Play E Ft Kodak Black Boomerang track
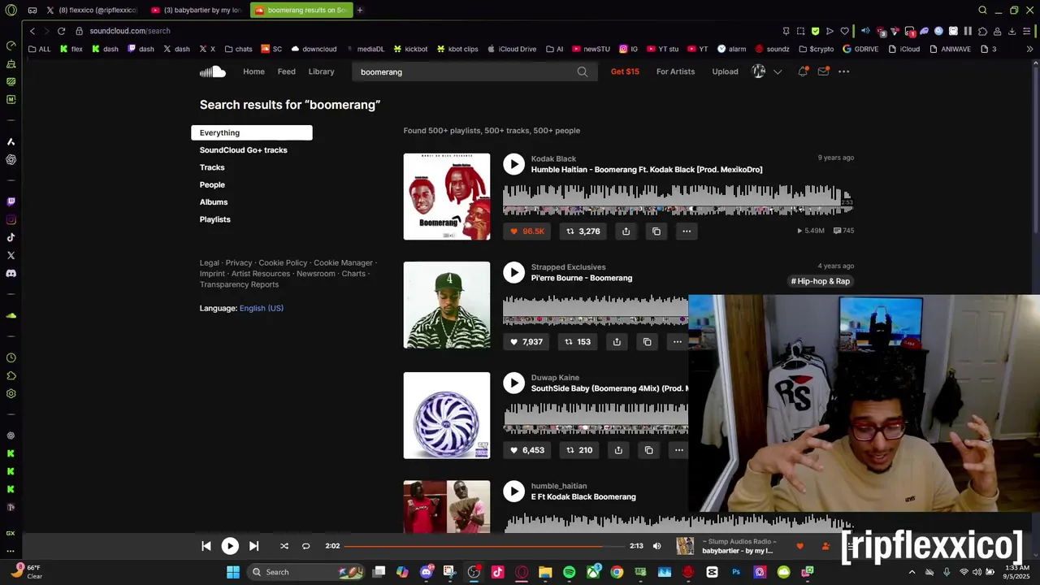This screenshot has width=1040, height=585. tap(513, 491)
